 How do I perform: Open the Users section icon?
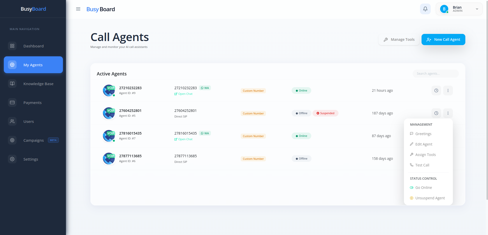pyautogui.click(x=12, y=121)
